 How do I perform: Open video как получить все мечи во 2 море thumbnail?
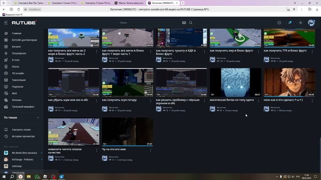tap(74, 38)
